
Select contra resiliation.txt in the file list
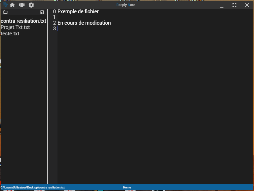[x=23, y=21]
